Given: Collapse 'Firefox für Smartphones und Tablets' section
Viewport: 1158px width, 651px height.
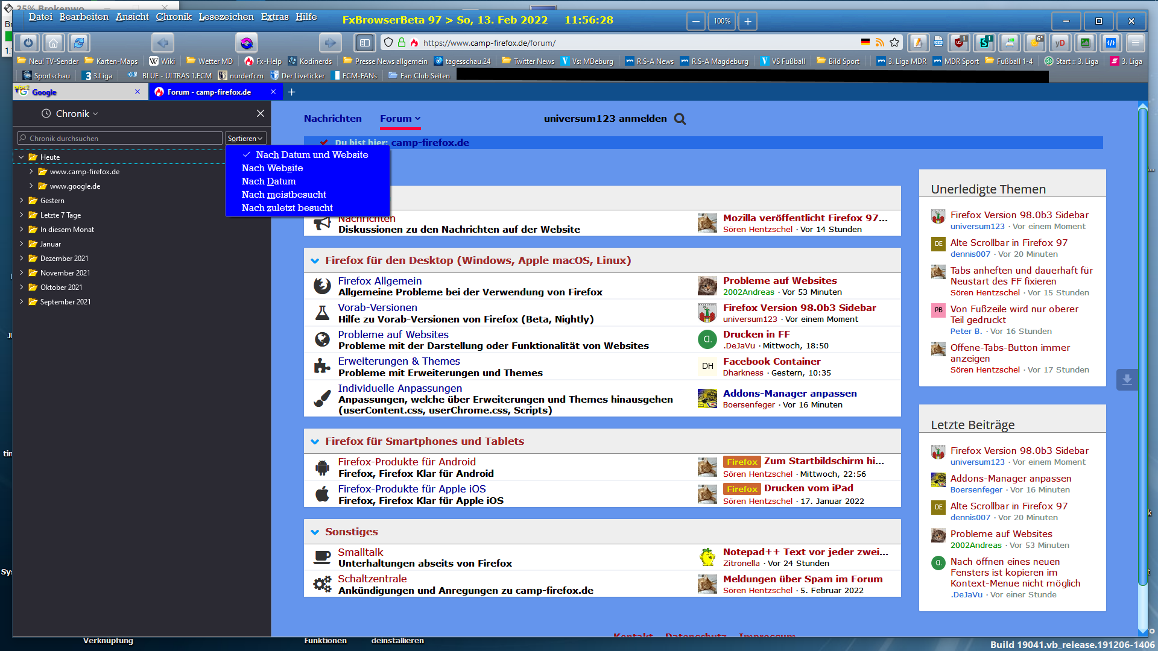Looking at the screenshot, I should 315,442.
